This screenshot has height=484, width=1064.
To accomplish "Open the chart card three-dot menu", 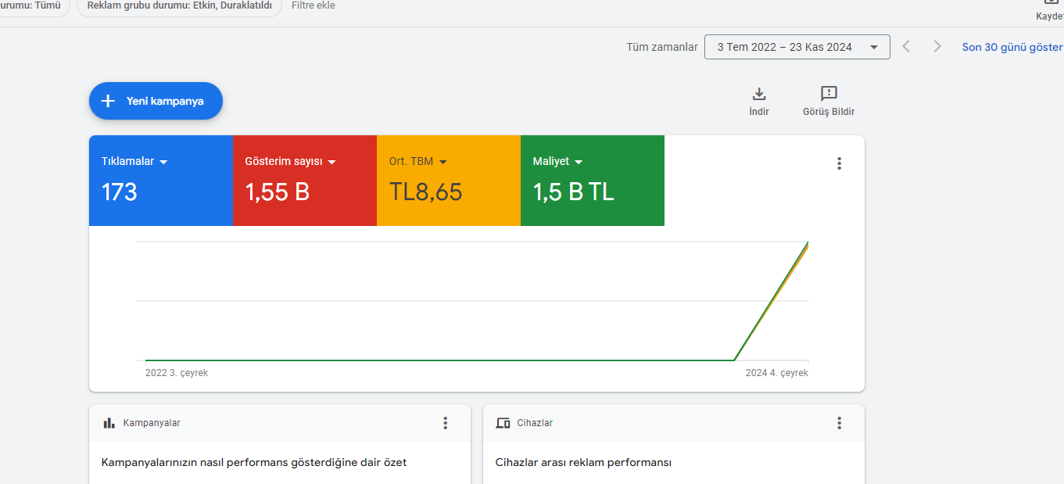I will point(839,163).
